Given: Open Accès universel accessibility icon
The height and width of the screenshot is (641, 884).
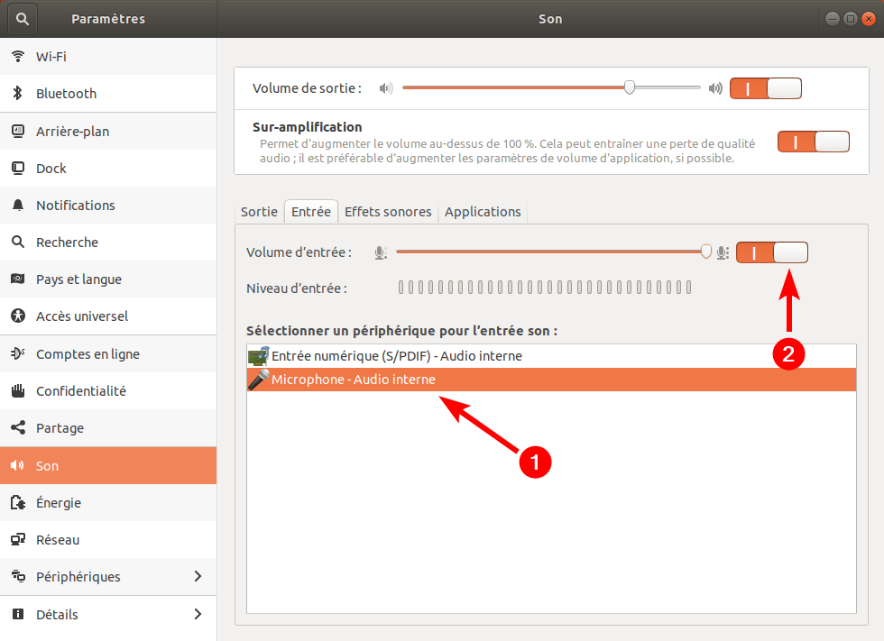Looking at the screenshot, I should click(x=18, y=316).
